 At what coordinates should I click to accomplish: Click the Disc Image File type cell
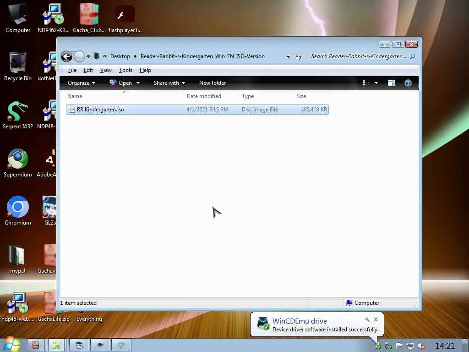click(x=260, y=110)
